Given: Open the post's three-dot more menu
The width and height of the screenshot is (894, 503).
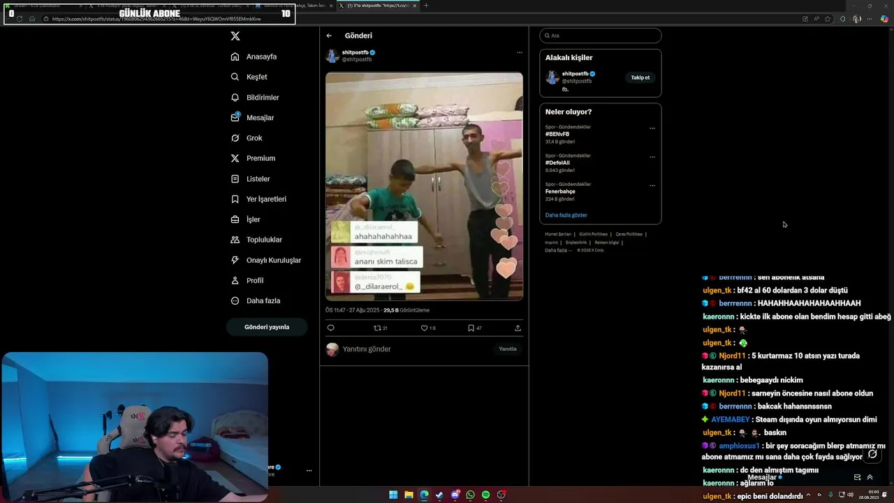Looking at the screenshot, I should click(x=519, y=52).
